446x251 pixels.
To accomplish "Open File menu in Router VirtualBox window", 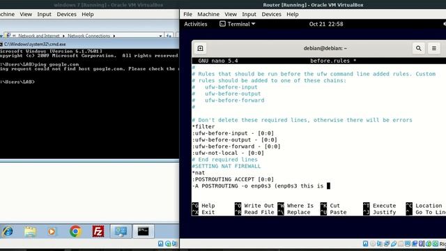I will pos(187,14).
